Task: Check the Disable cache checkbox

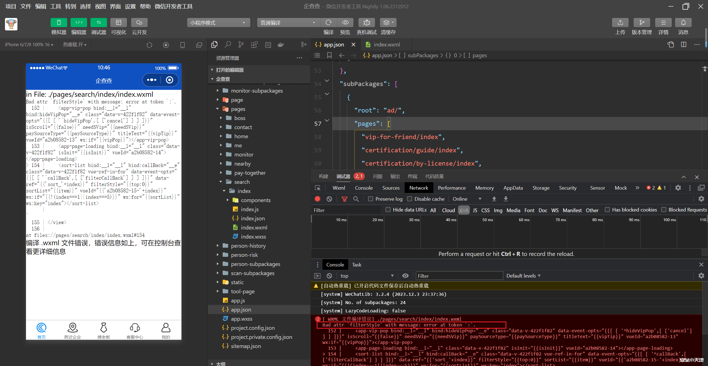Action: tap(410, 199)
